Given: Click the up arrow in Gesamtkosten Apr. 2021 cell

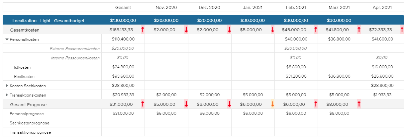Looking at the screenshot, I should (x=402, y=30).
